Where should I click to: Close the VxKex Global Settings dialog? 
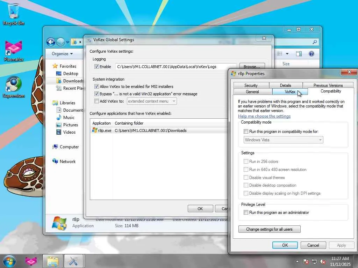coord(264,38)
